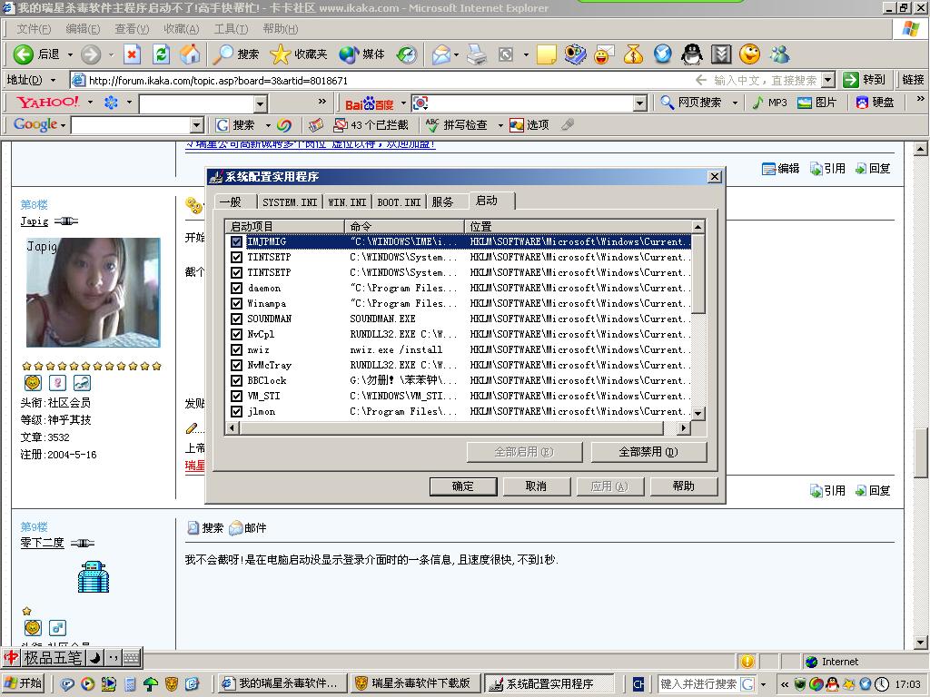
Task: Stop page loading with red X icon
Action: pos(133,54)
